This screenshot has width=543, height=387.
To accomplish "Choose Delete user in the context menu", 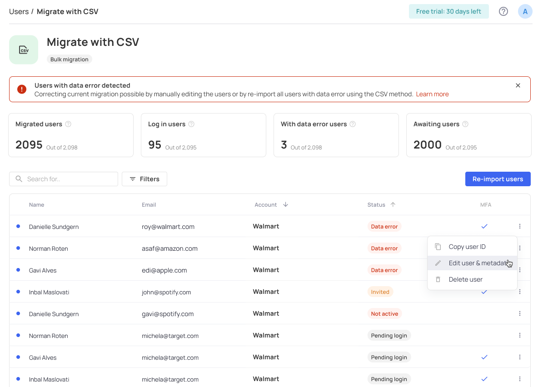I will pos(465,279).
